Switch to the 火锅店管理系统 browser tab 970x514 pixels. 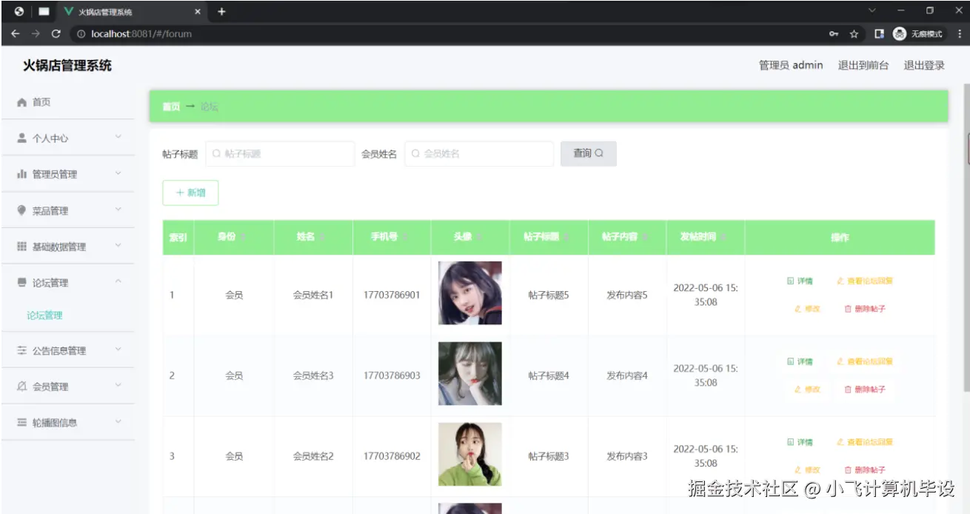point(130,12)
